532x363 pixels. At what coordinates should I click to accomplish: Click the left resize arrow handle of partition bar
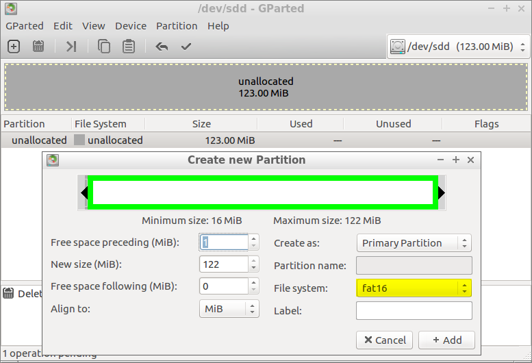click(x=84, y=192)
